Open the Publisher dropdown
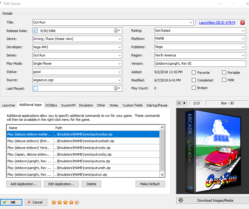The image size is (249, 209). [x=243, y=47]
